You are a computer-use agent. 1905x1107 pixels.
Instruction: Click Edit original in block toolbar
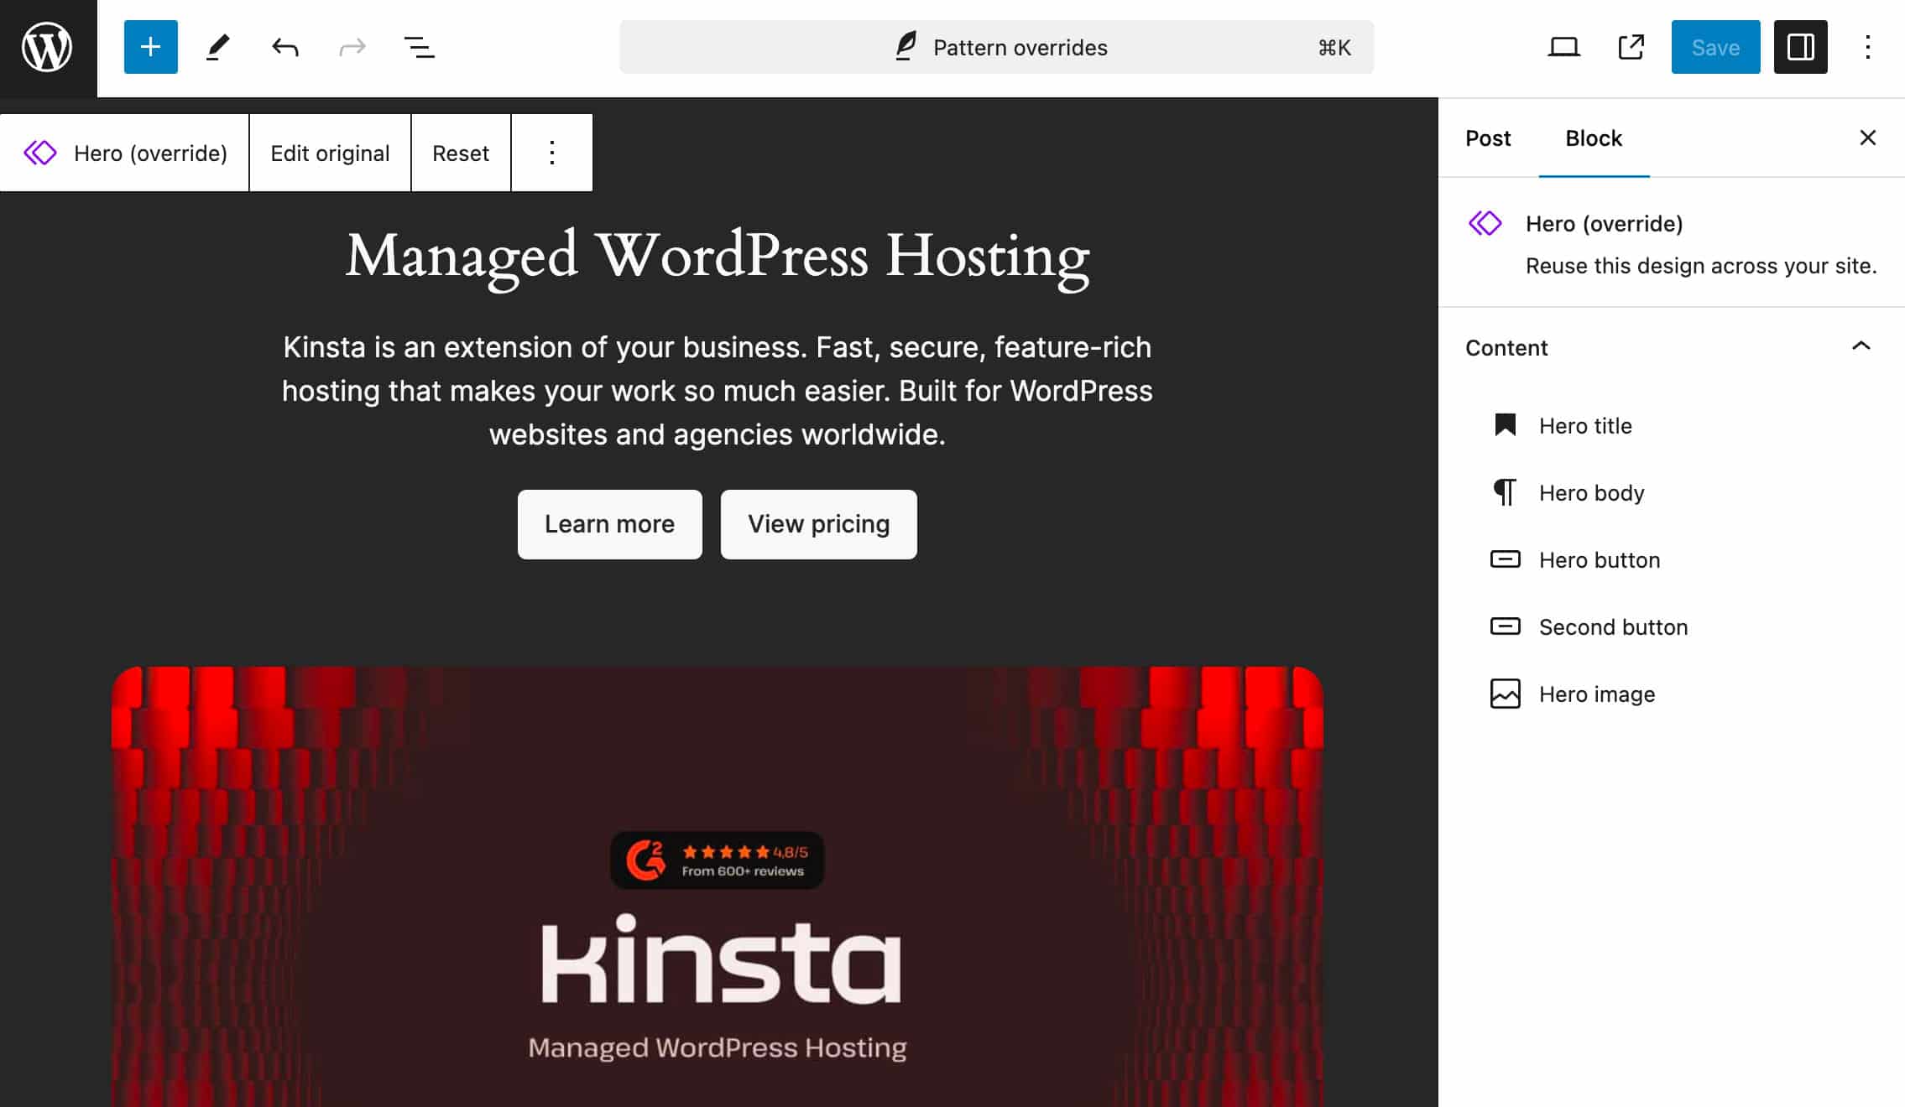click(x=330, y=153)
